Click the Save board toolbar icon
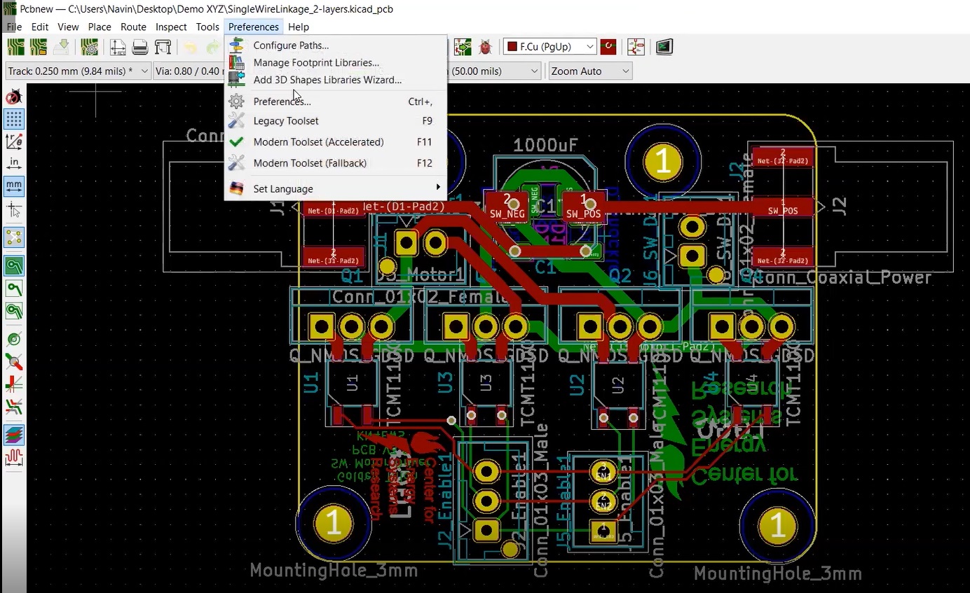Viewport: 970px width, 593px height. [x=62, y=47]
